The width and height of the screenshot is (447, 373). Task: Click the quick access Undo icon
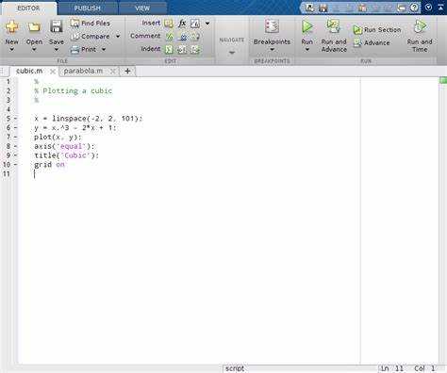pyautogui.click(x=375, y=8)
